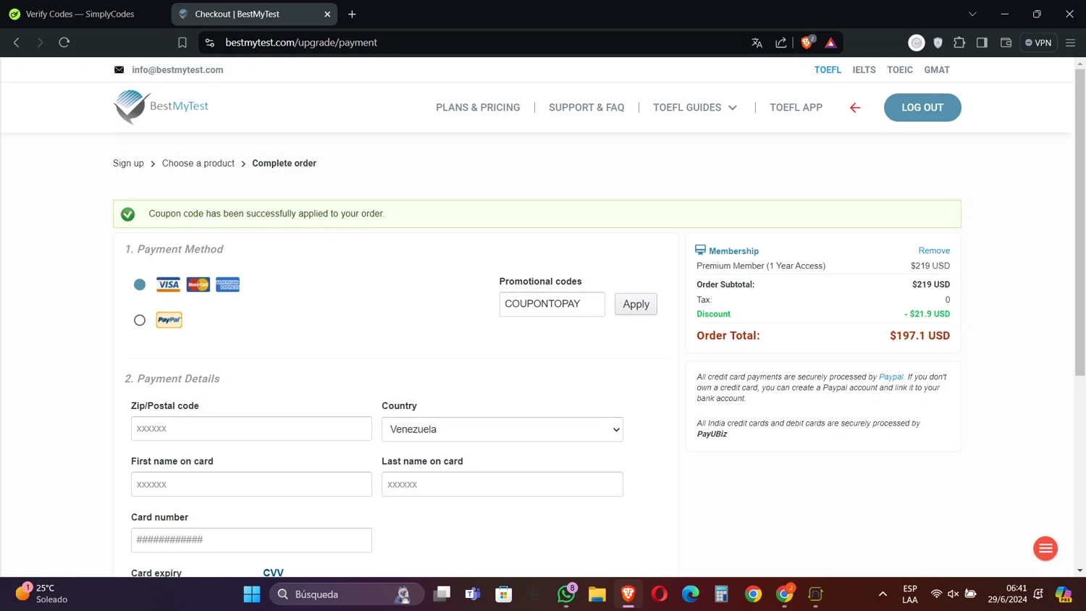Click the Búsqueda taskbar search box
The image size is (1086, 611).
[x=347, y=594]
